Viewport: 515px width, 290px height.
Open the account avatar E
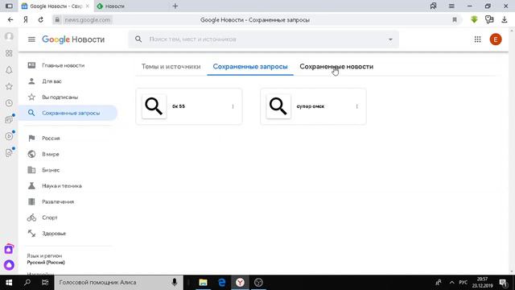[x=496, y=39]
